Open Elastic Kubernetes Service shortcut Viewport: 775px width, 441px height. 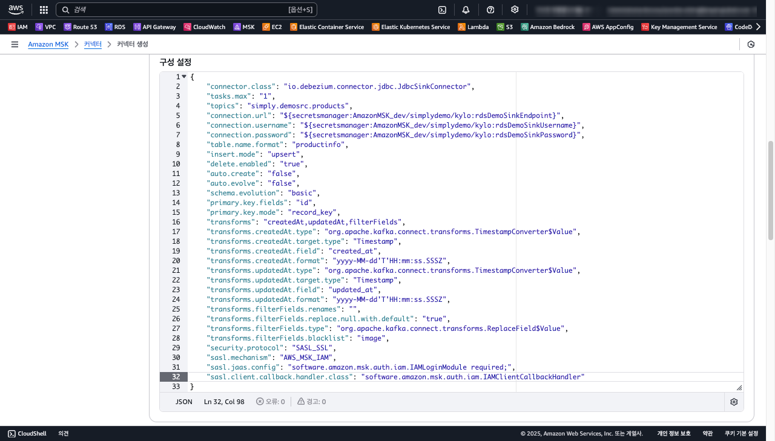point(411,27)
